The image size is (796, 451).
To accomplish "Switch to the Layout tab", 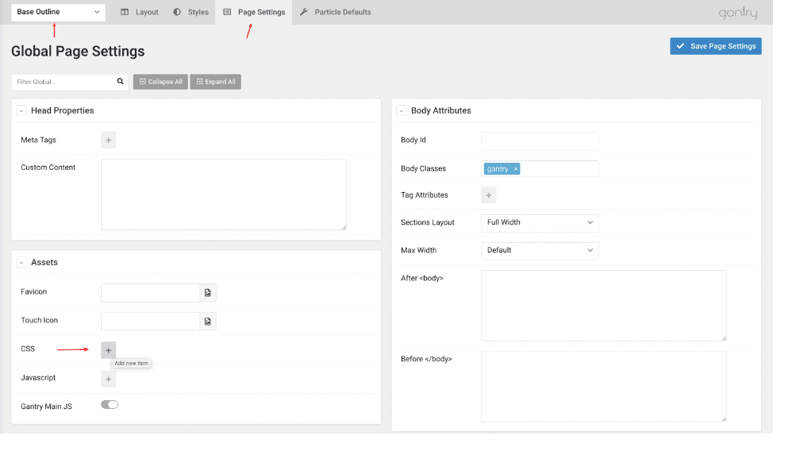I will pos(140,12).
